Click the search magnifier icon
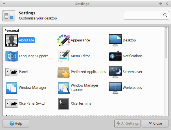 pos(165,15)
